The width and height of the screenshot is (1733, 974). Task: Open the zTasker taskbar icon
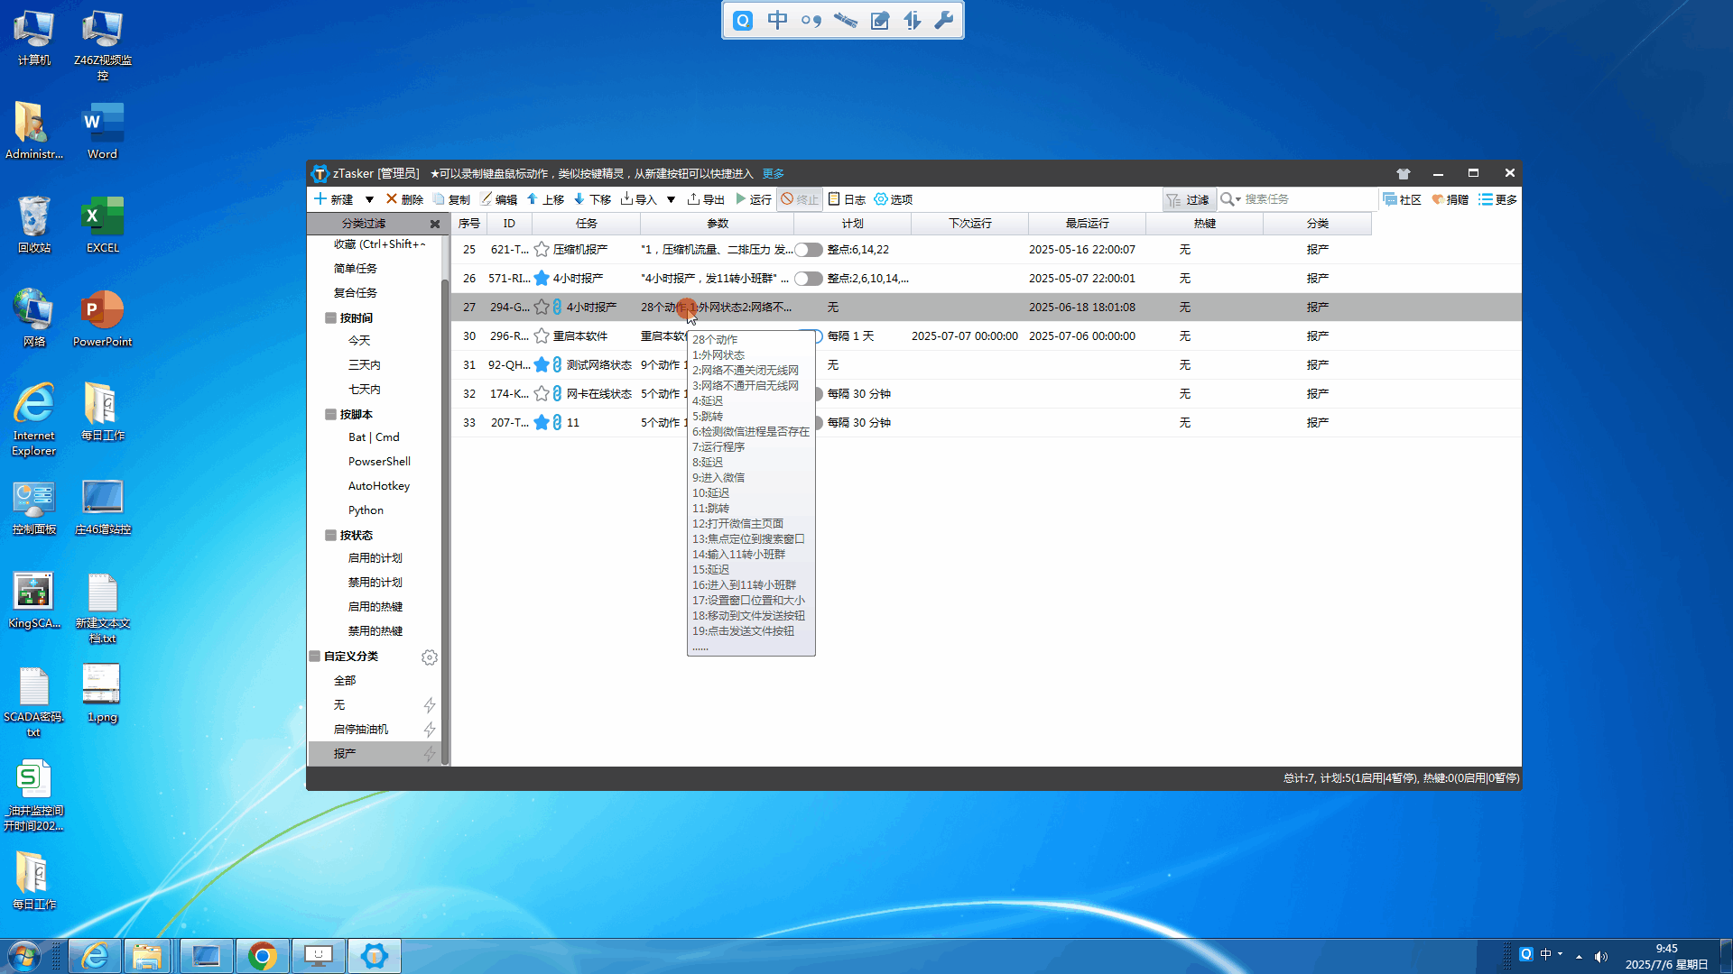point(374,956)
